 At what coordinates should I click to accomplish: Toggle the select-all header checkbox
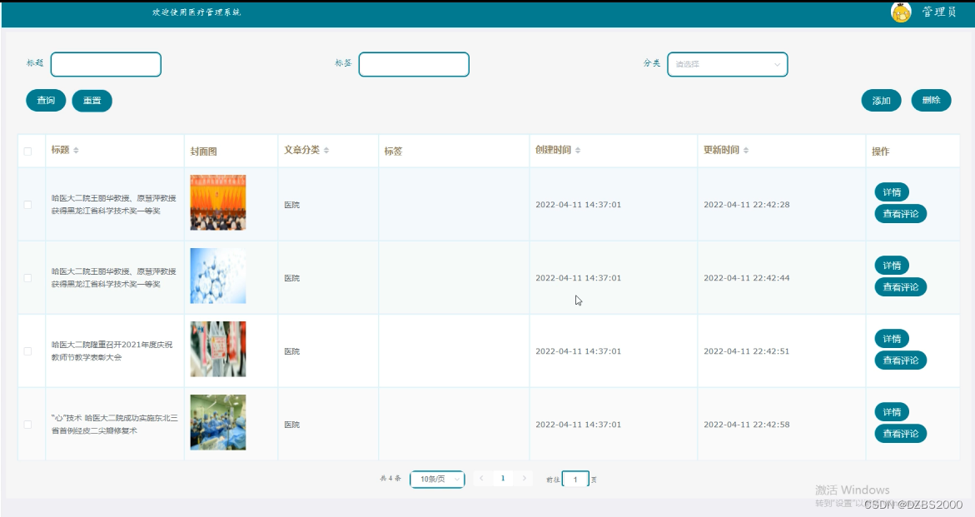pyautogui.click(x=27, y=151)
